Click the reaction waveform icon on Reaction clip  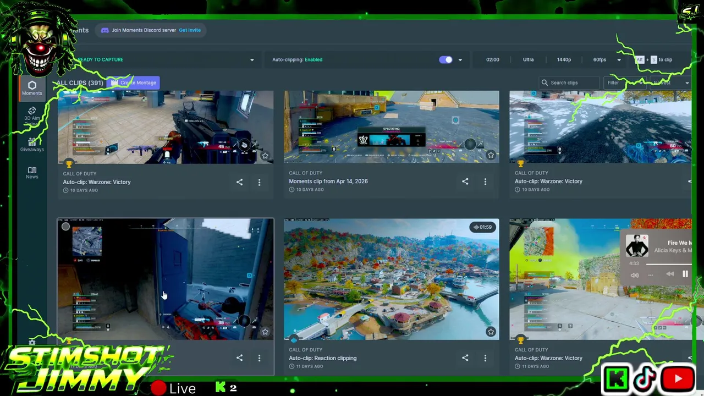[x=294, y=340]
